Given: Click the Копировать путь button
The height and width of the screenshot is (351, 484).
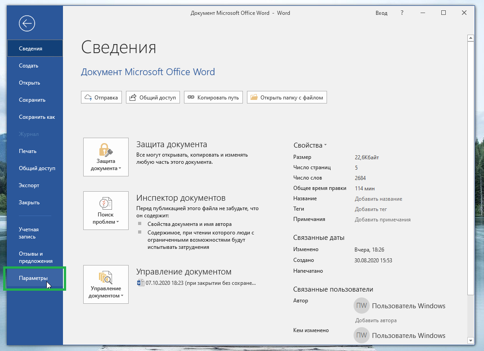Looking at the screenshot, I should tap(213, 97).
